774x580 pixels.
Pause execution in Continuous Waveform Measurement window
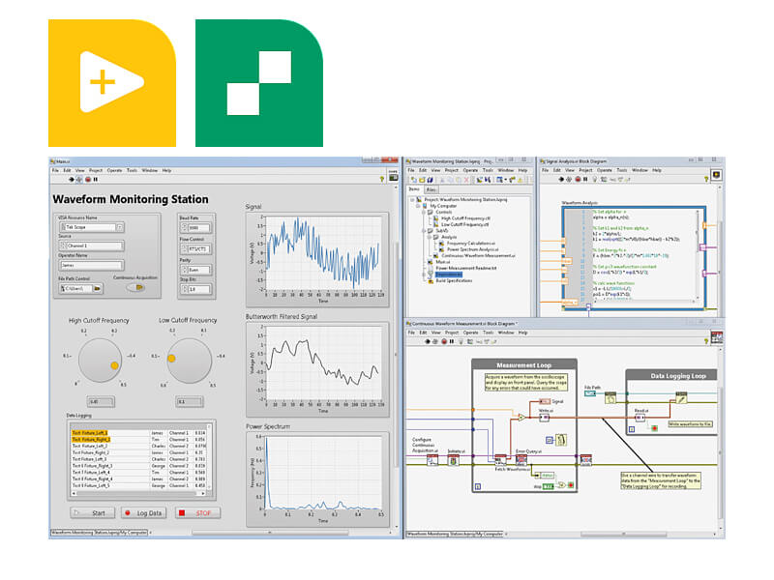click(x=452, y=341)
